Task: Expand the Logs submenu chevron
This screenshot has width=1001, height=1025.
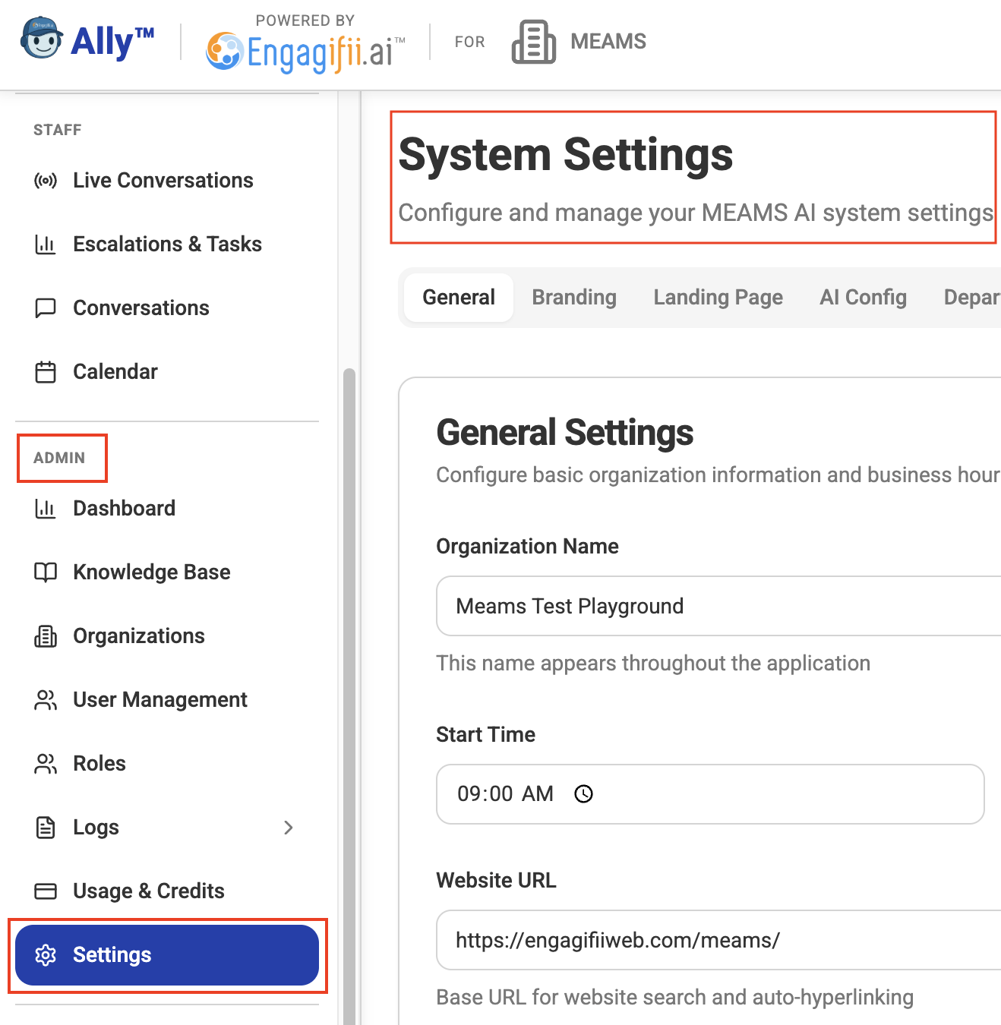Action: pos(289,828)
